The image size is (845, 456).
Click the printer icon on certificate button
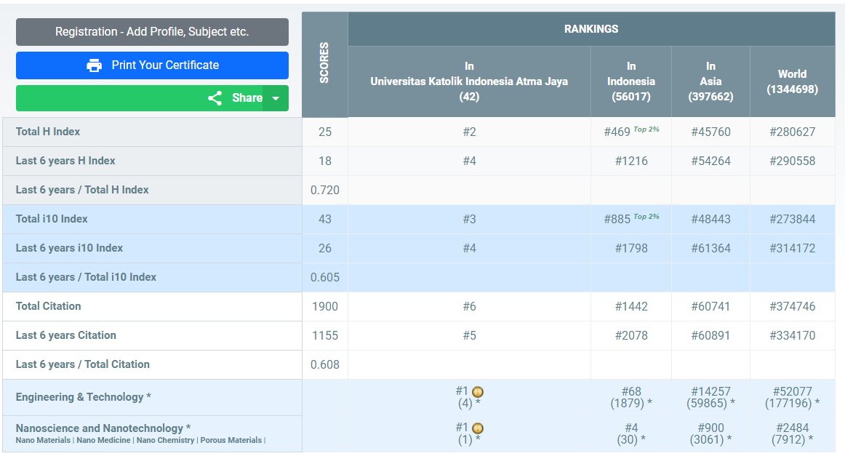click(x=95, y=65)
